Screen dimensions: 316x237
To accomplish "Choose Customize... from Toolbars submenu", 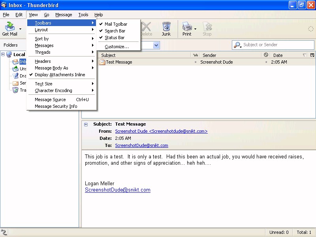I will [x=119, y=47].
